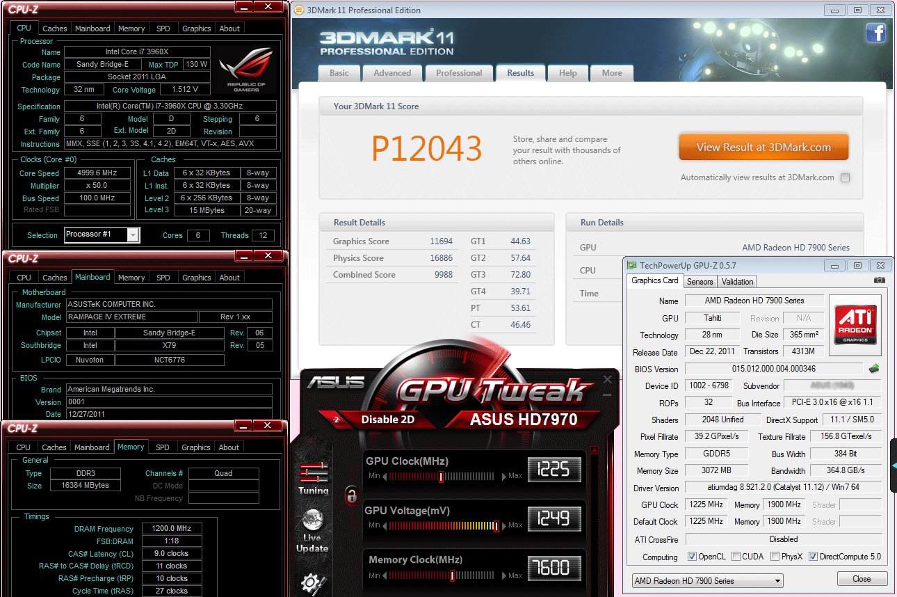Click the GPU-Z camera screenshot icon
Image resolution: width=897 pixels, height=597 pixels.
[880, 280]
